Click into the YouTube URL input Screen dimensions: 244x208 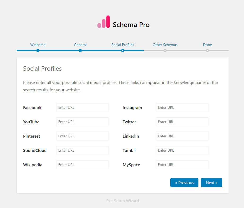pos(82,122)
